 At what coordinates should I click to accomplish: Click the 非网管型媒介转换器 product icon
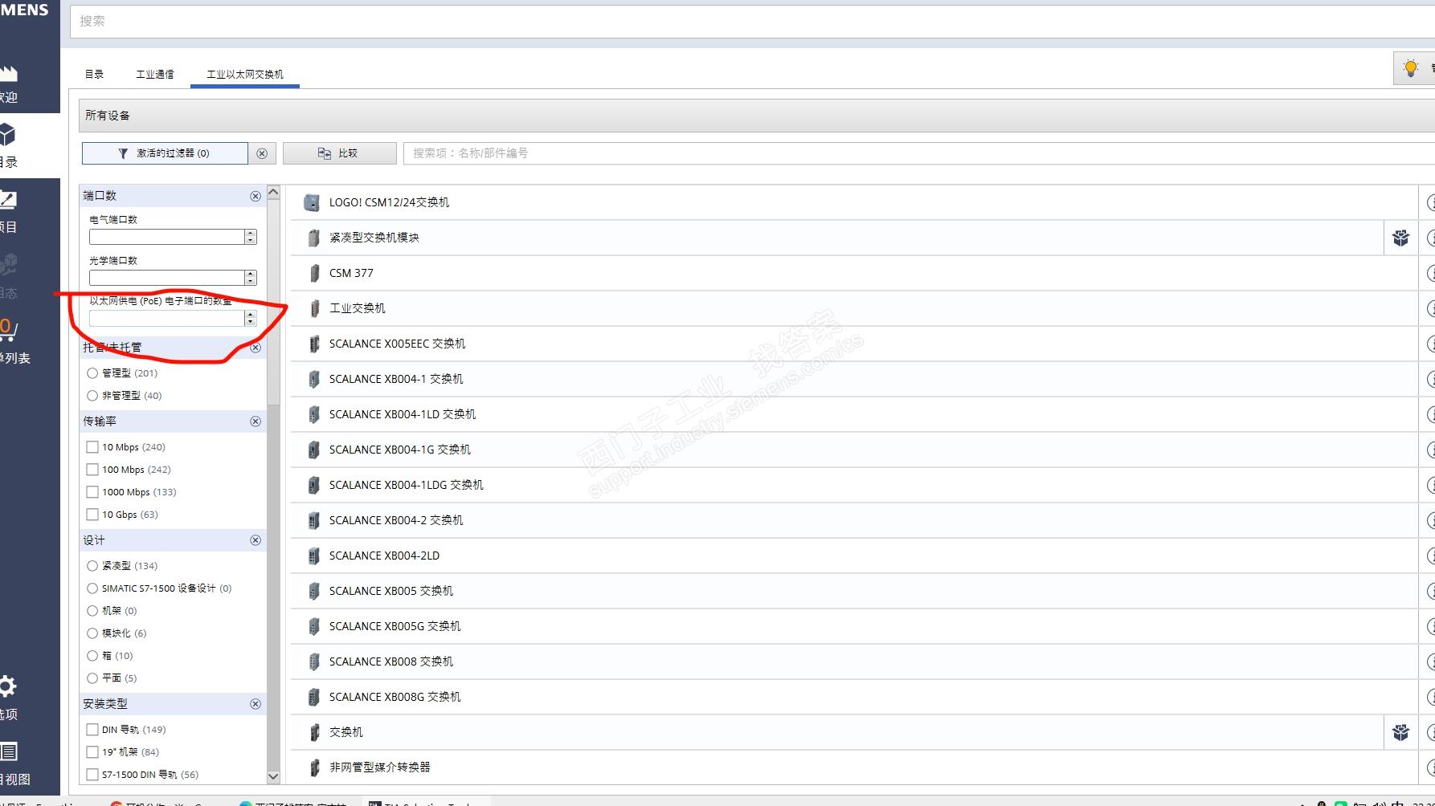pos(314,767)
